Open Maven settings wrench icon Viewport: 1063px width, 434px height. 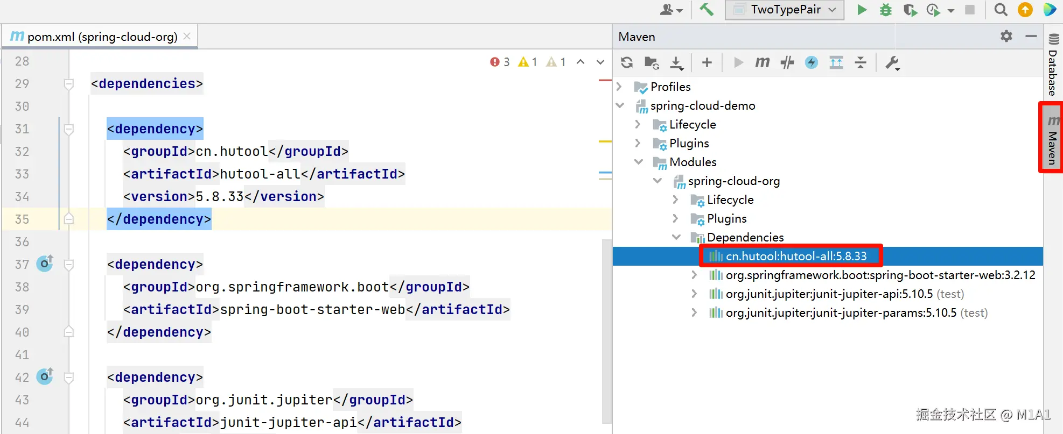click(892, 63)
